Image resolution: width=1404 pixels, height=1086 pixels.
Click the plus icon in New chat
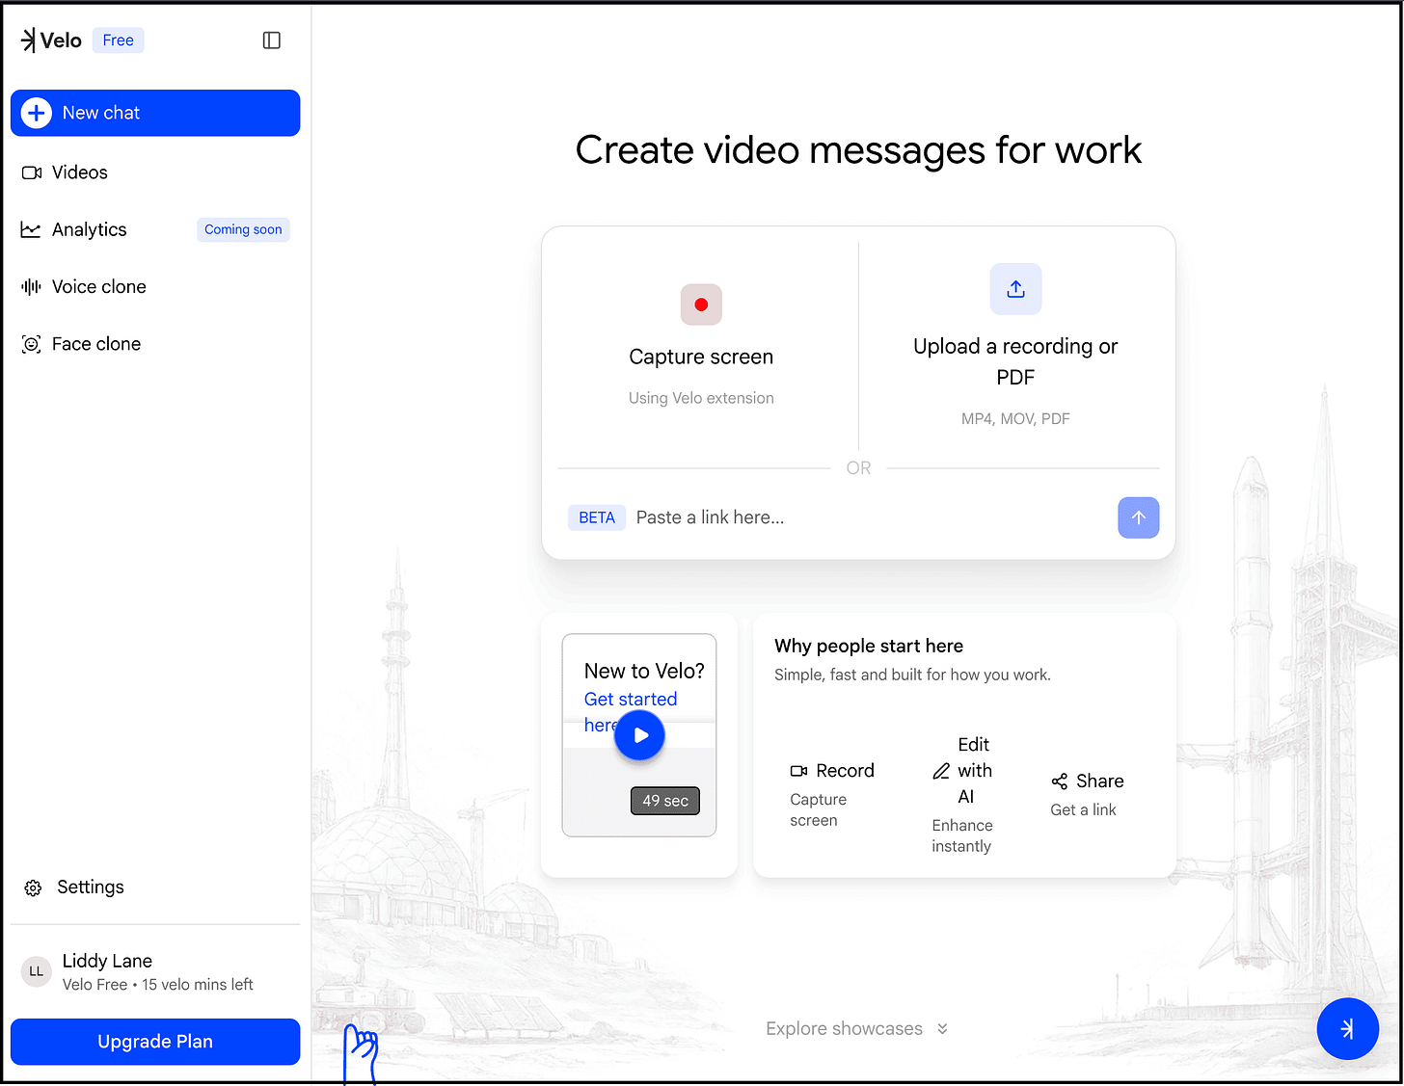37,113
